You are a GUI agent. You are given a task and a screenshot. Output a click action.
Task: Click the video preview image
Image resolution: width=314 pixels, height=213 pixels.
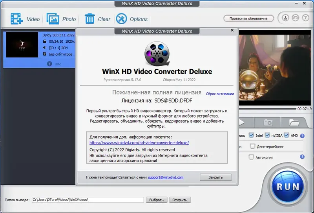pyautogui.click(x=274, y=67)
